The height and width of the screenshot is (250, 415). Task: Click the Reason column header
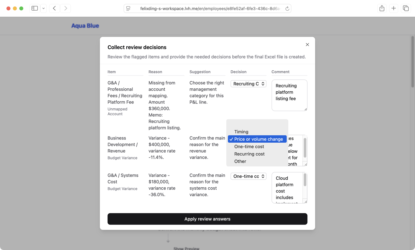(155, 72)
